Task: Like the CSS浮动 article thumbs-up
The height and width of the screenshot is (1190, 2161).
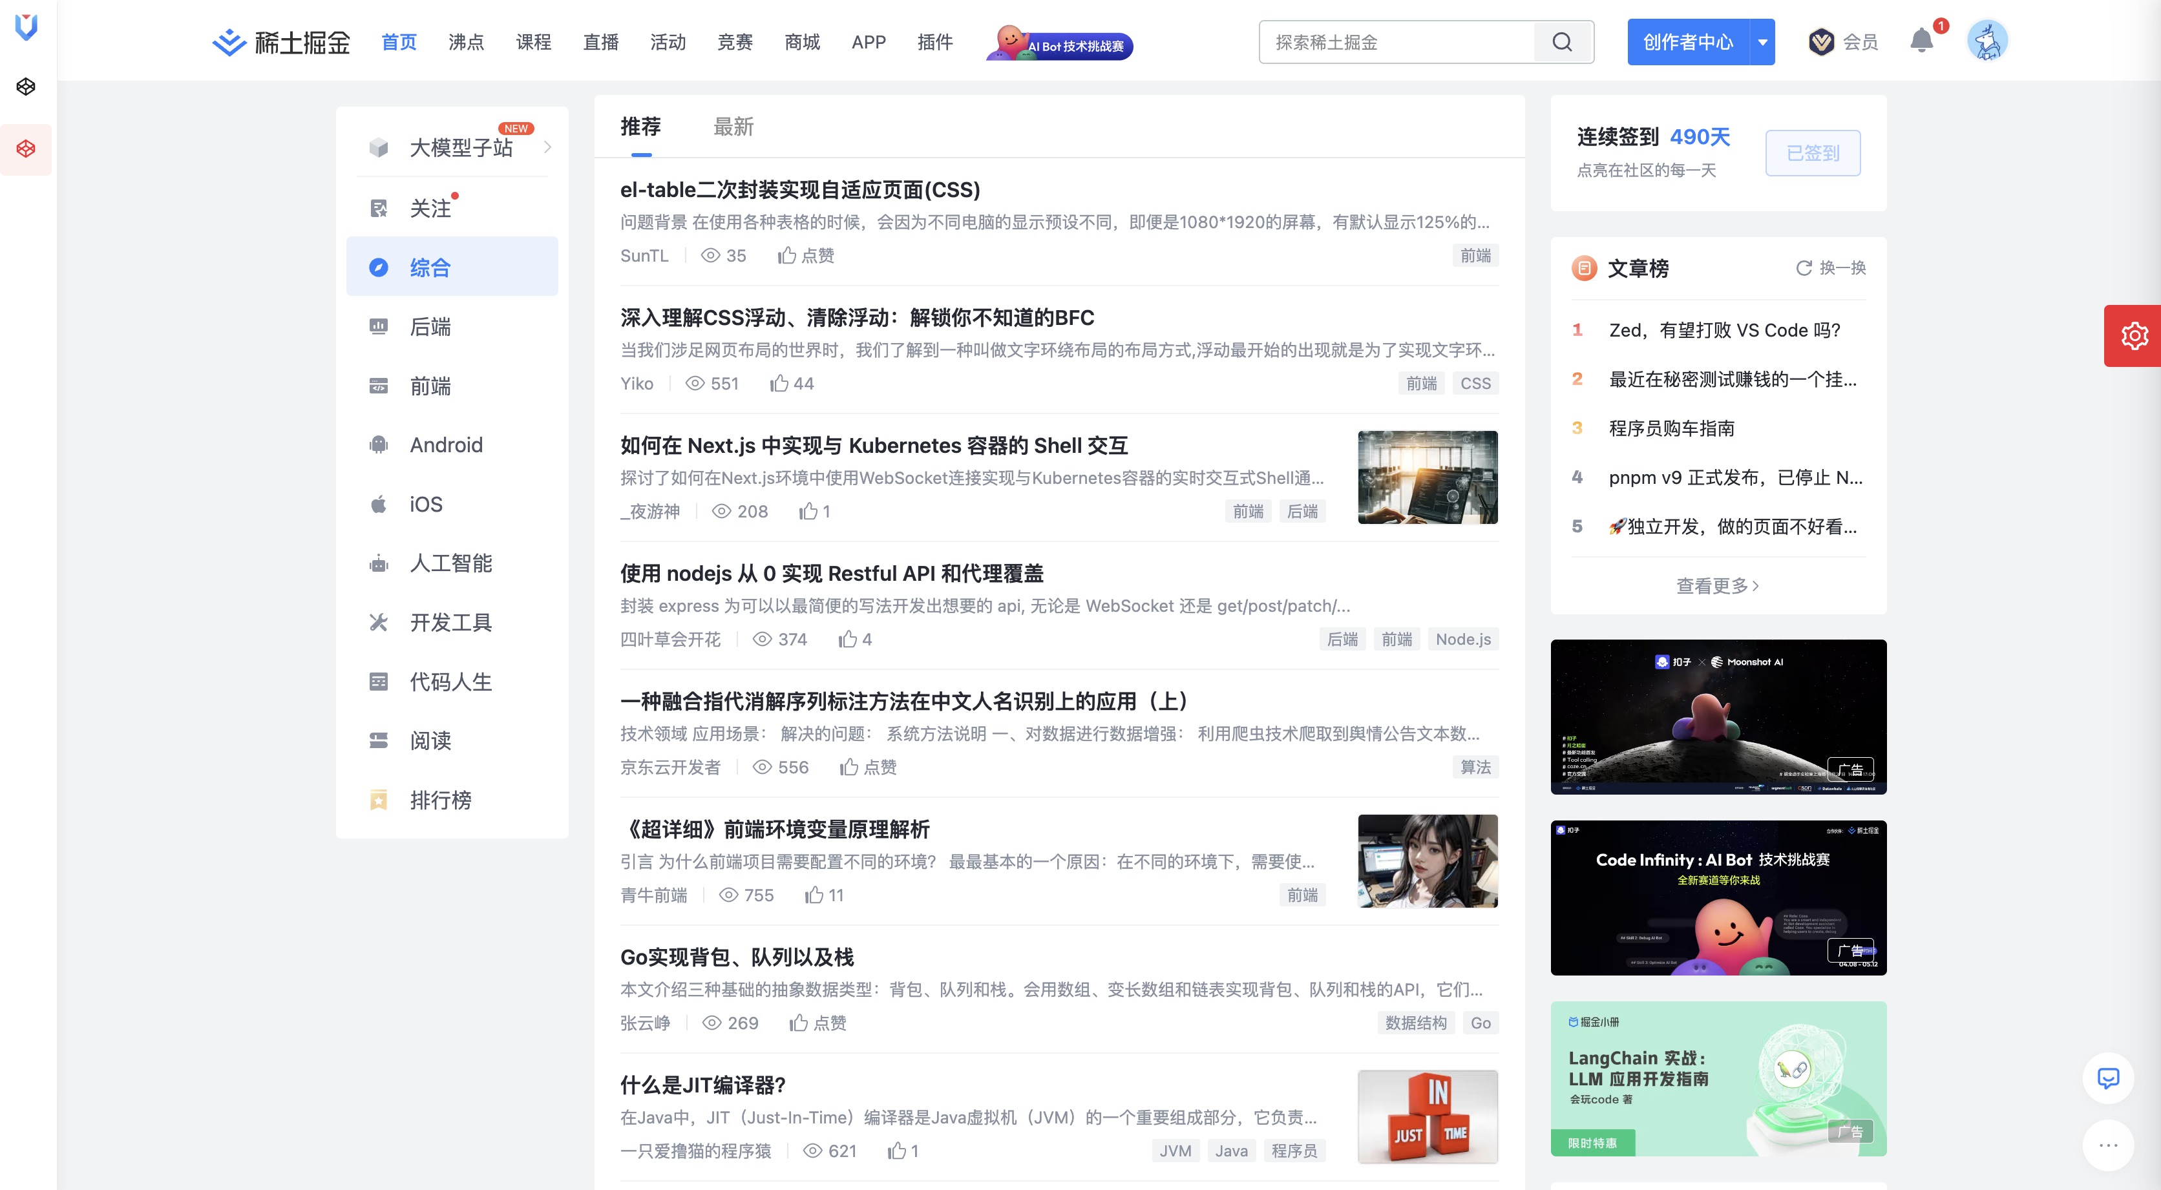Action: [x=779, y=383]
